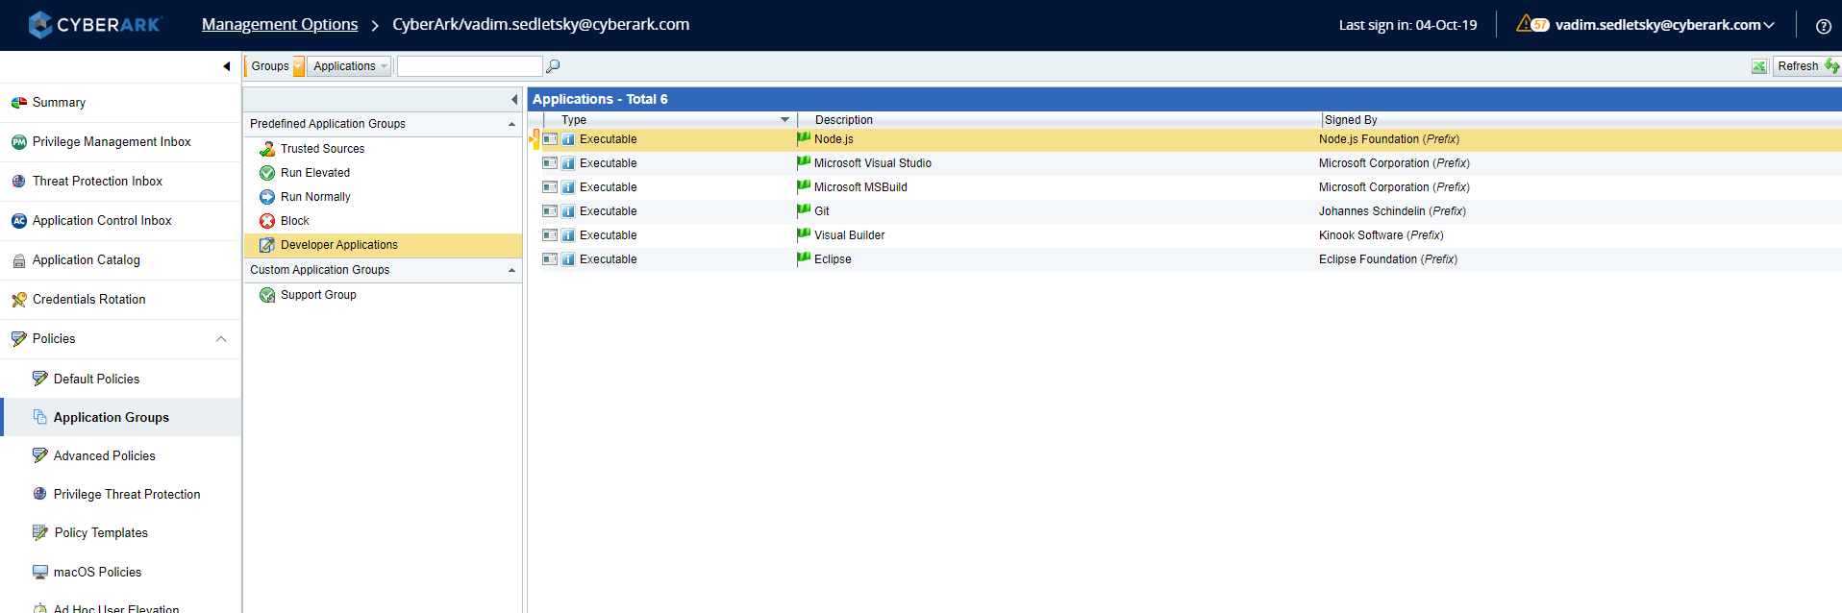The width and height of the screenshot is (1842, 613).
Task: Open the Groups dropdown arrow
Action: [299, 66]
